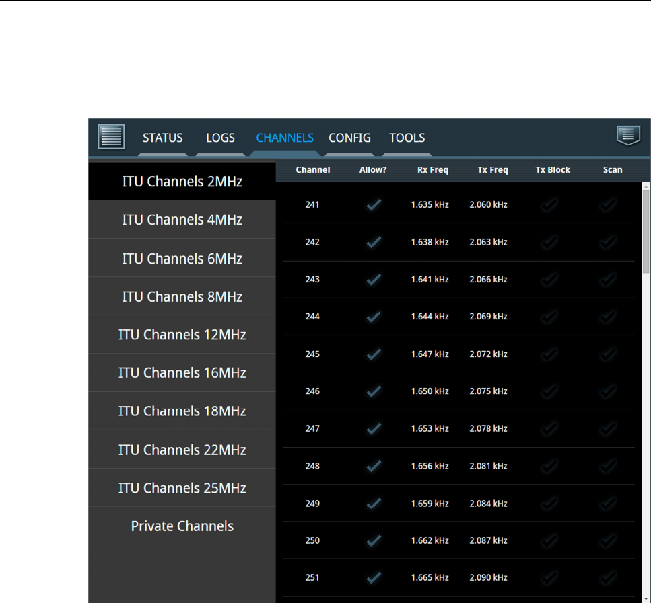This screenshot has height=603, width=651.
Task: Toggle Allow checkmark for channel 250
Action: point(374,540)
